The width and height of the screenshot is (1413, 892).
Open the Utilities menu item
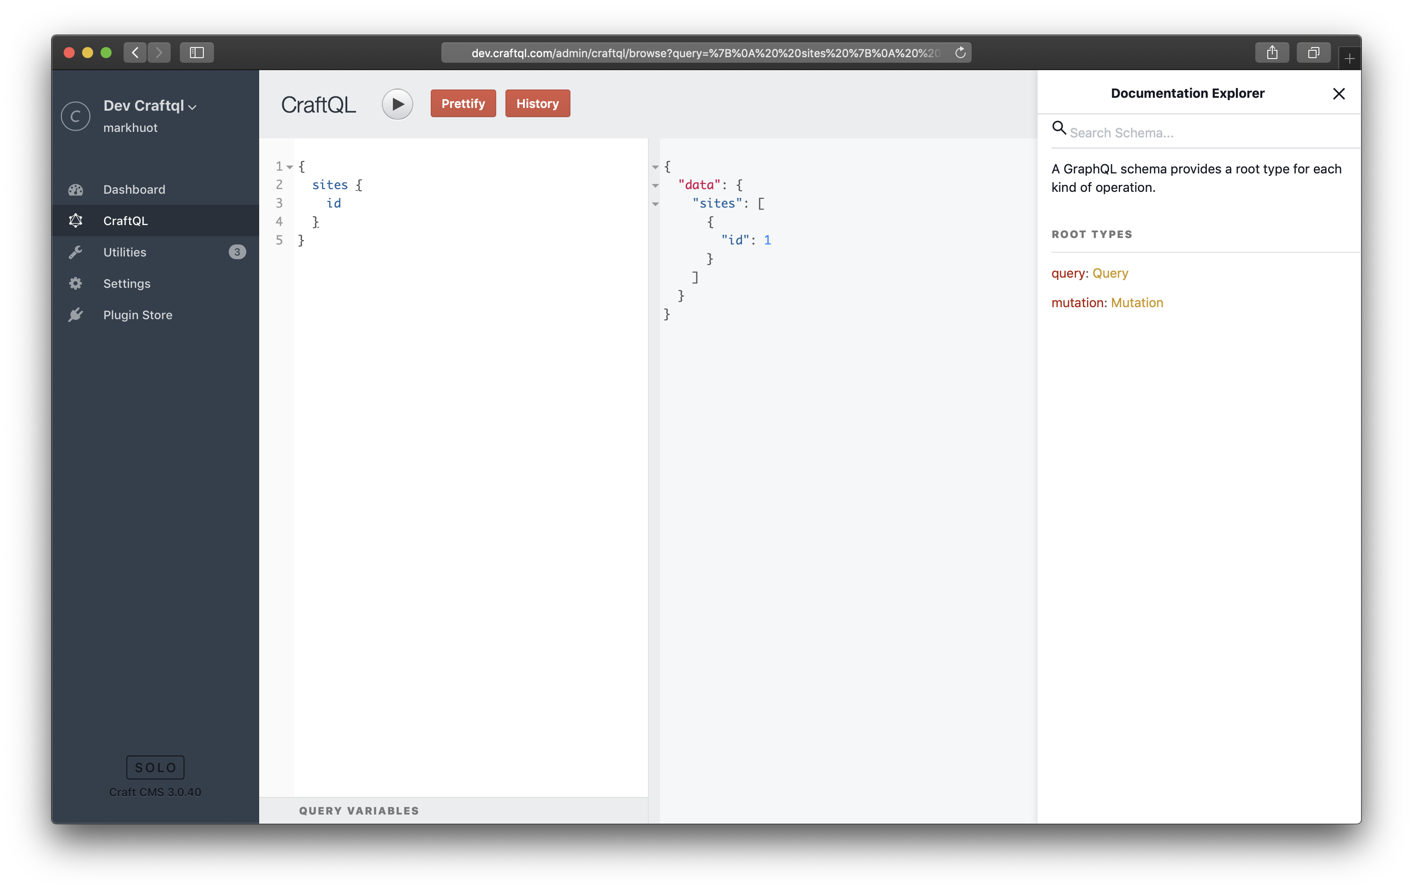click(125, 252)
